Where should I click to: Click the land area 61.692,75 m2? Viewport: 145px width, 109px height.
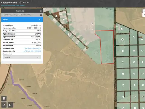click(x=36, y=42)
